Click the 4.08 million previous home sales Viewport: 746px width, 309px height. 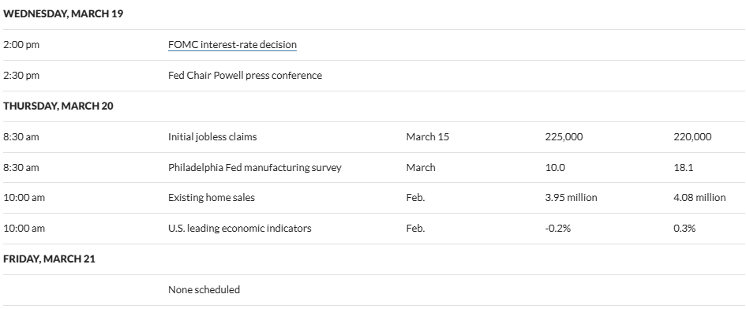700,198
